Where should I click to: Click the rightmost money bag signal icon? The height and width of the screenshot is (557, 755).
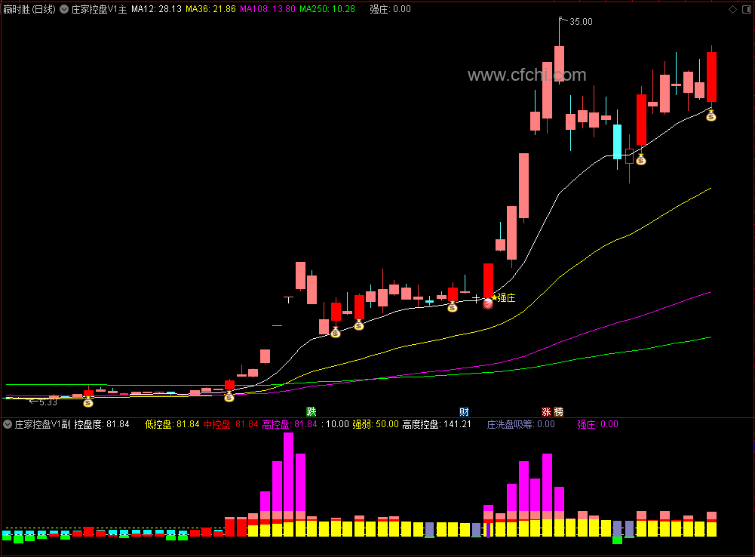(x=710, y=115)
